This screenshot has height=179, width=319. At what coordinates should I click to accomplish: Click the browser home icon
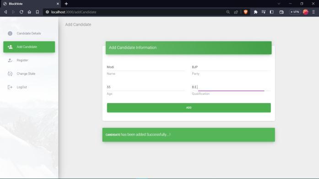[29, 12]
